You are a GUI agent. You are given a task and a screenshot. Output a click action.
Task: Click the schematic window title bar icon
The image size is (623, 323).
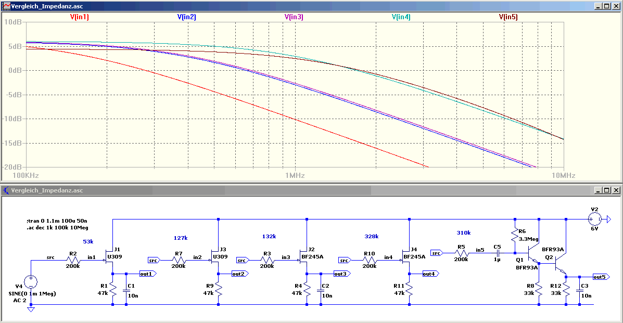point(6,190)
